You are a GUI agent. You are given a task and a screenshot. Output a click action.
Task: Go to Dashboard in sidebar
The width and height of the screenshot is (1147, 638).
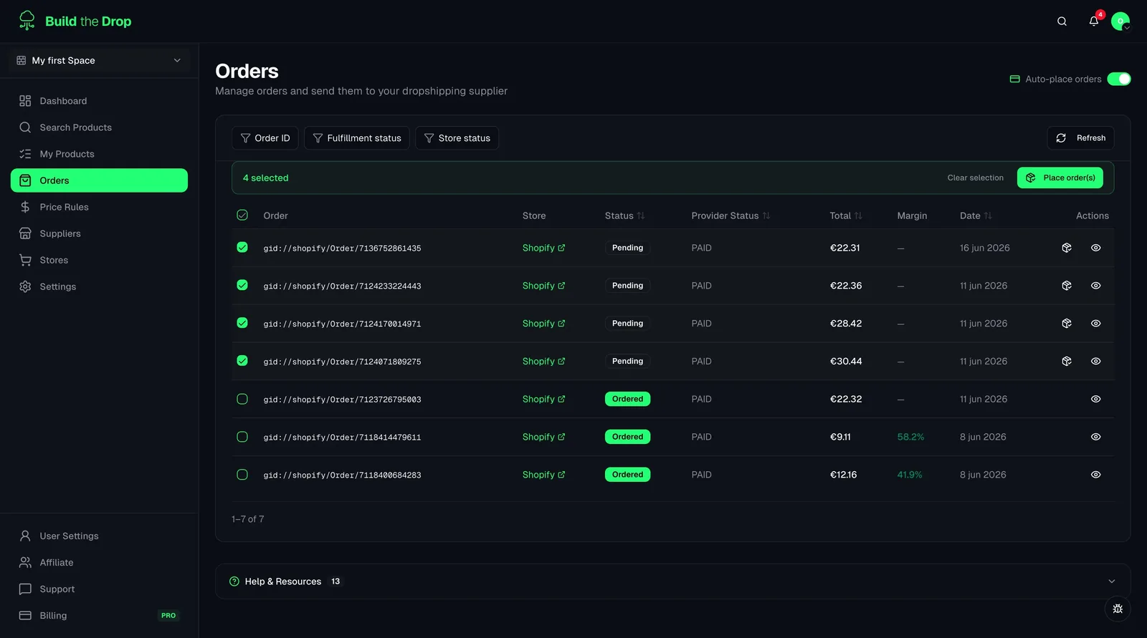tap(99, 101)
